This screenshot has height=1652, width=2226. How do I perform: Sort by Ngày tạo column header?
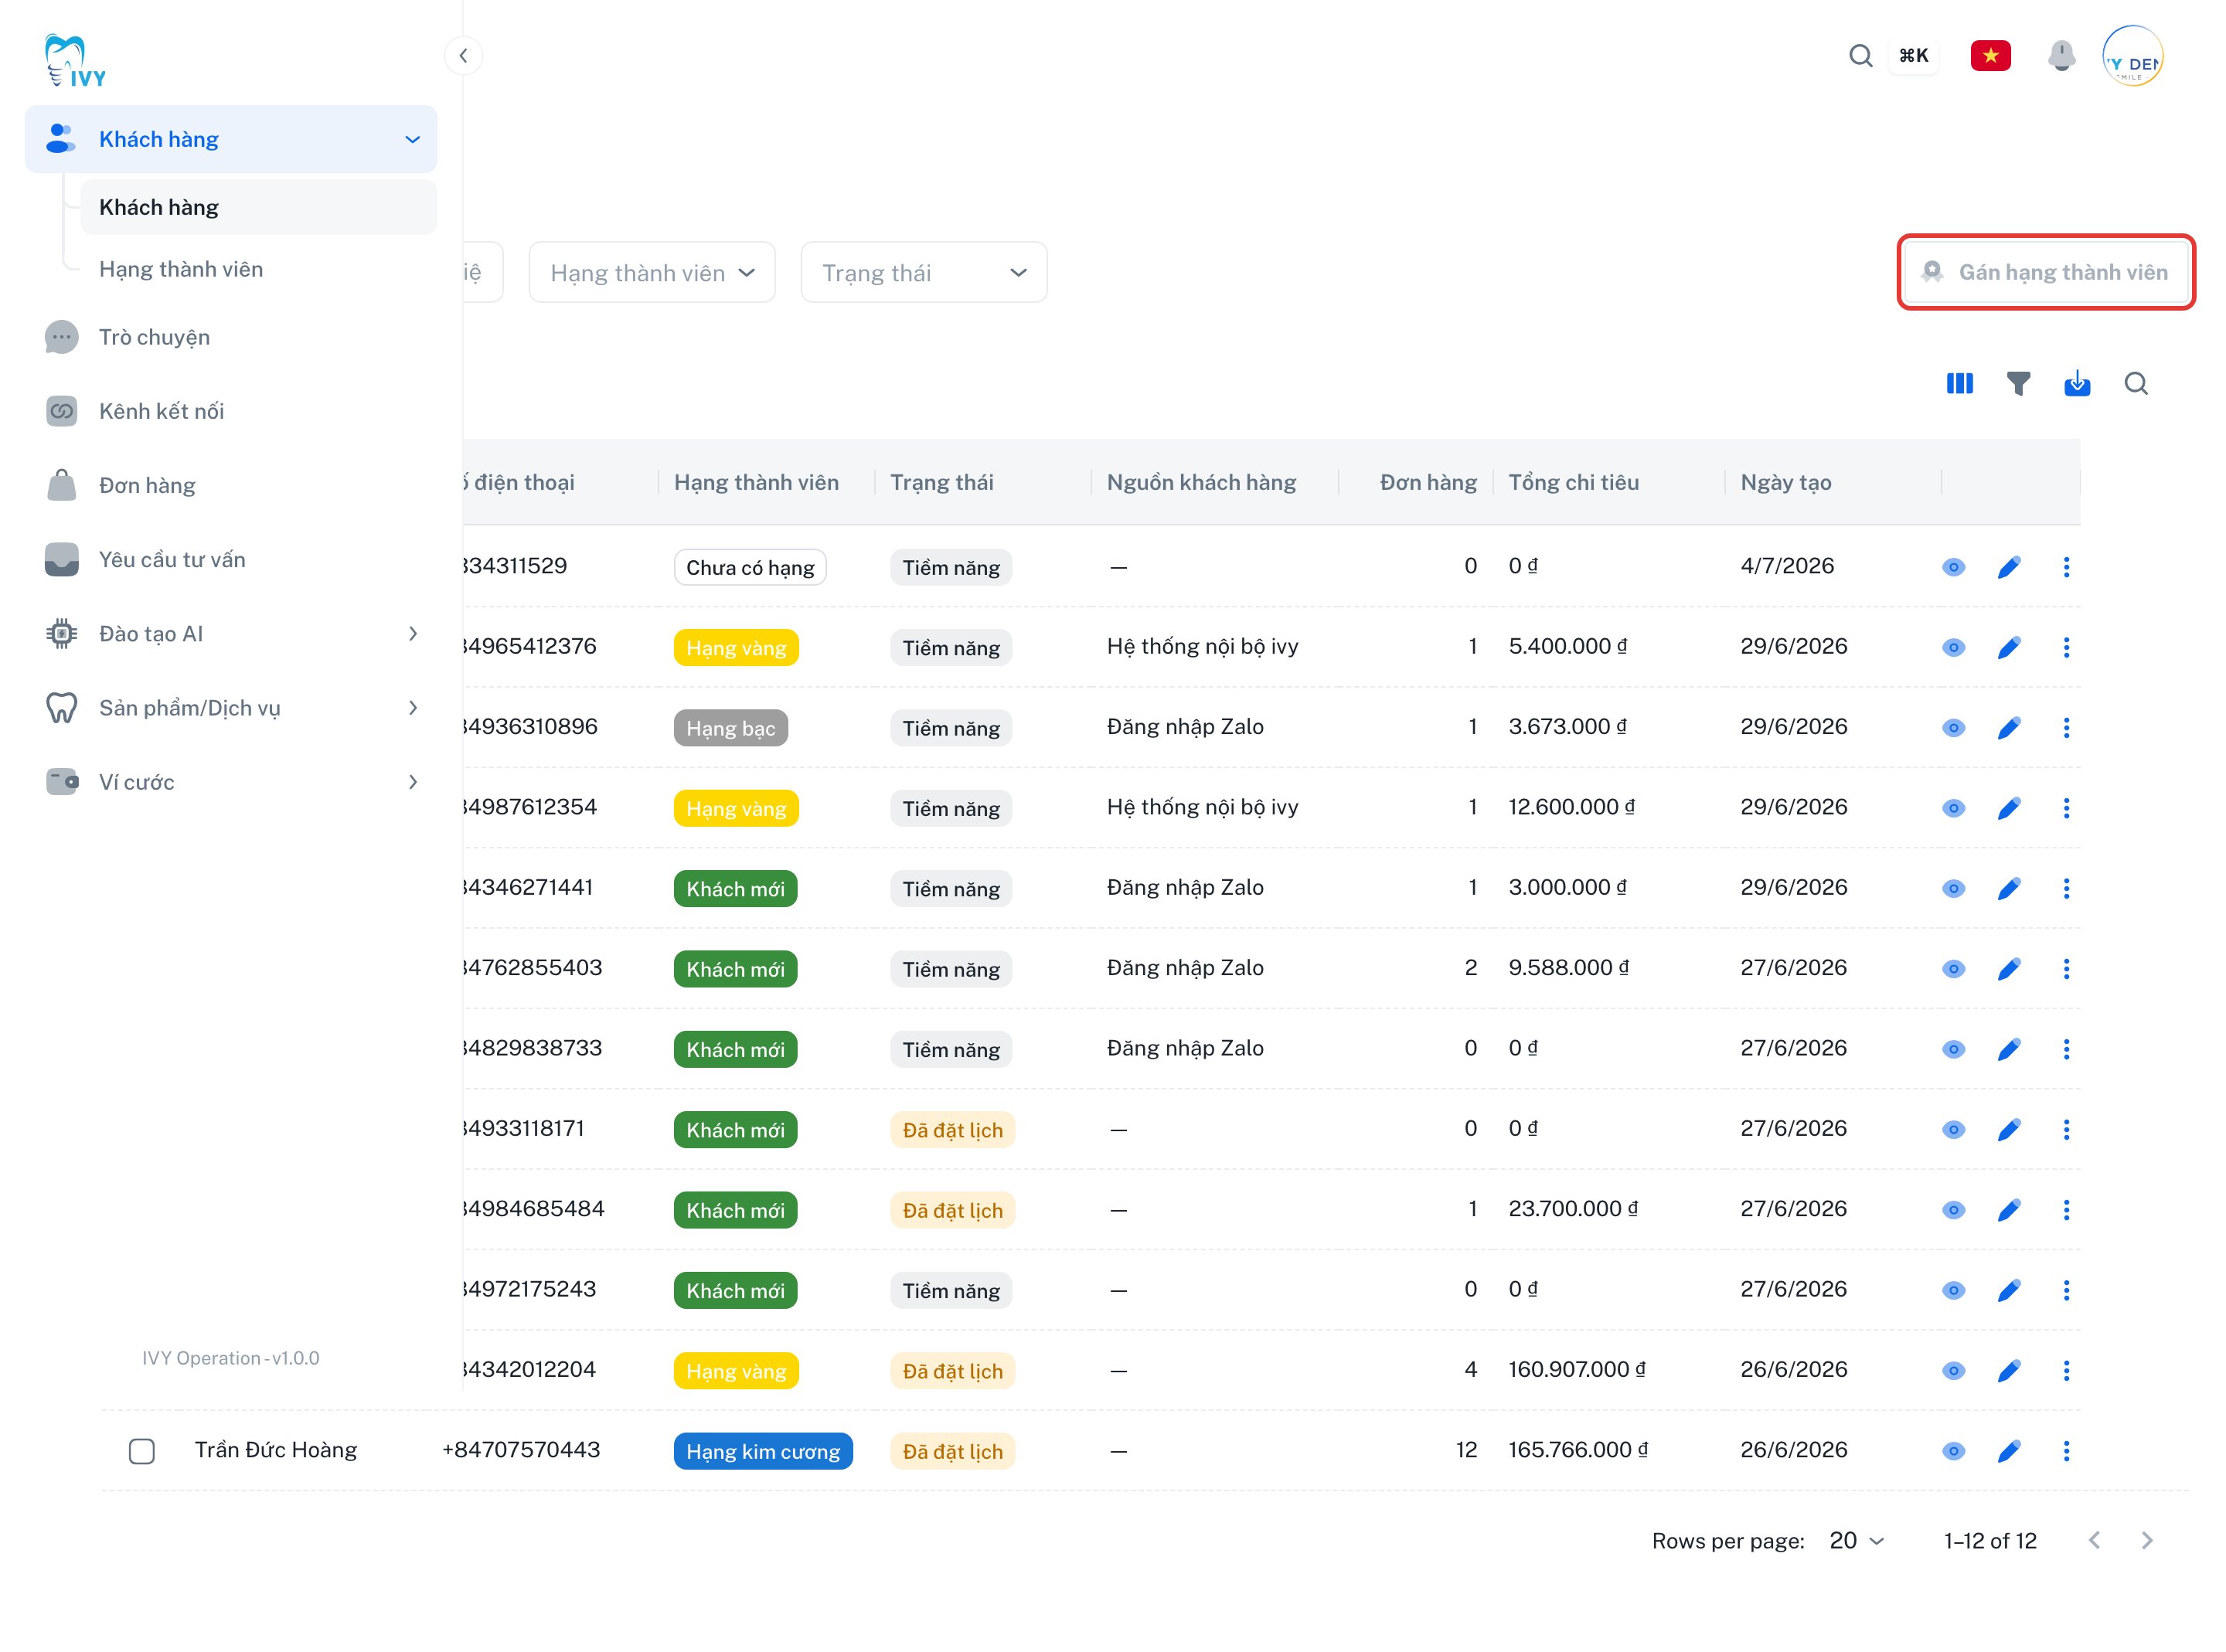[x=1785, y=482]
